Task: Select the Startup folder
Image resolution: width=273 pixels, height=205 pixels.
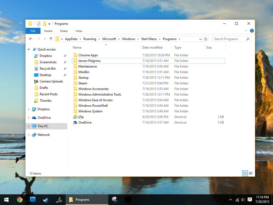Action: coord(148,78)
